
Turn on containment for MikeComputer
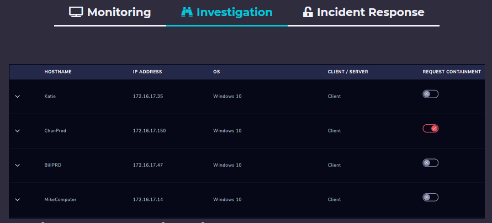pos(430,198)
